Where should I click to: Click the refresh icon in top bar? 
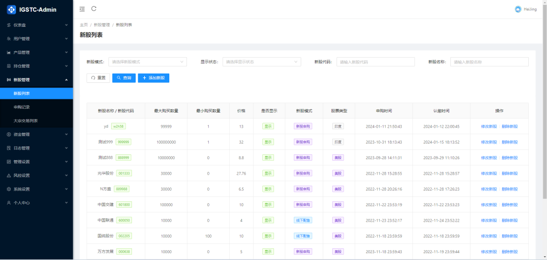[x=94, y=9]
